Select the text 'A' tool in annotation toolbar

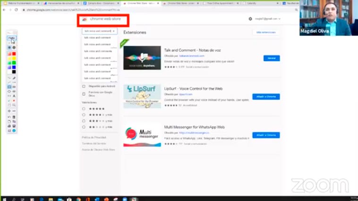click(14, 96)
